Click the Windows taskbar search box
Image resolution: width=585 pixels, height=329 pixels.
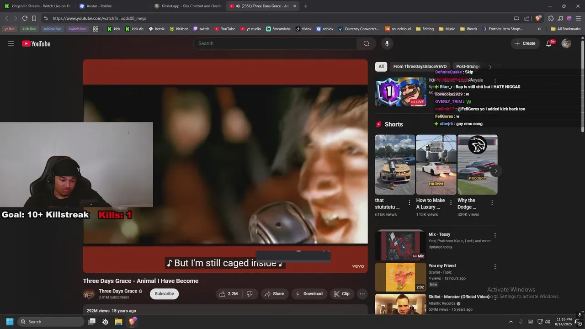click(51, 322)
